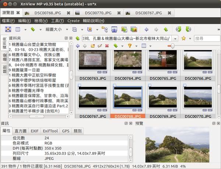
Task: Expand the layout icon dropdown arrow
Action: coord(82,30)
